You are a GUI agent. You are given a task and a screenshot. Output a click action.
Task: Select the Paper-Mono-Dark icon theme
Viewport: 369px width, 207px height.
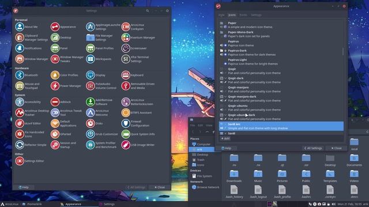point(281,34)
